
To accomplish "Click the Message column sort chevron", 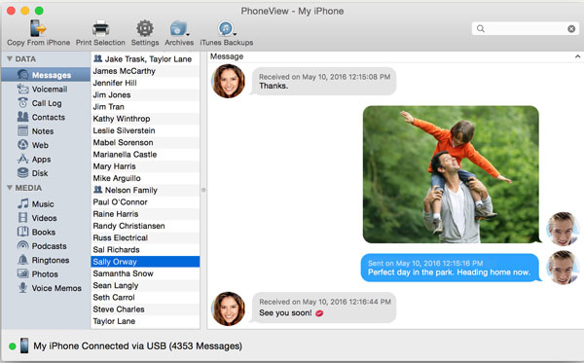I will click(577, 56).
